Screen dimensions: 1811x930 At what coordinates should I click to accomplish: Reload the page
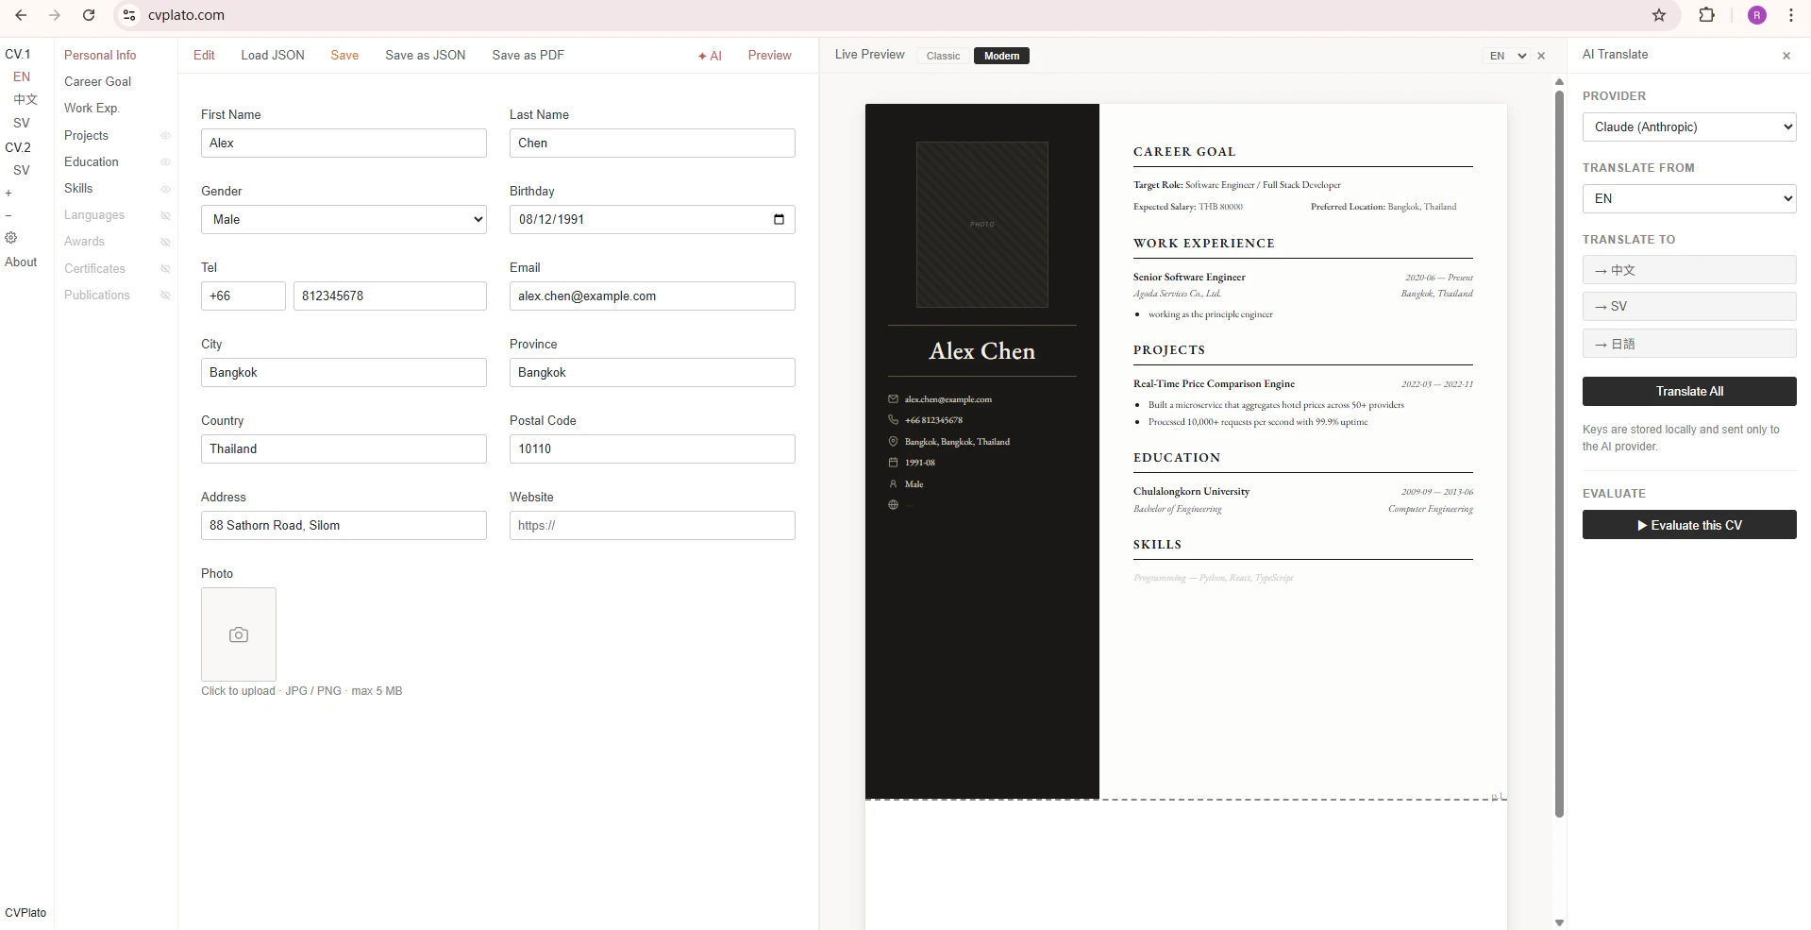pyautogui.click(x=89, y=15)
